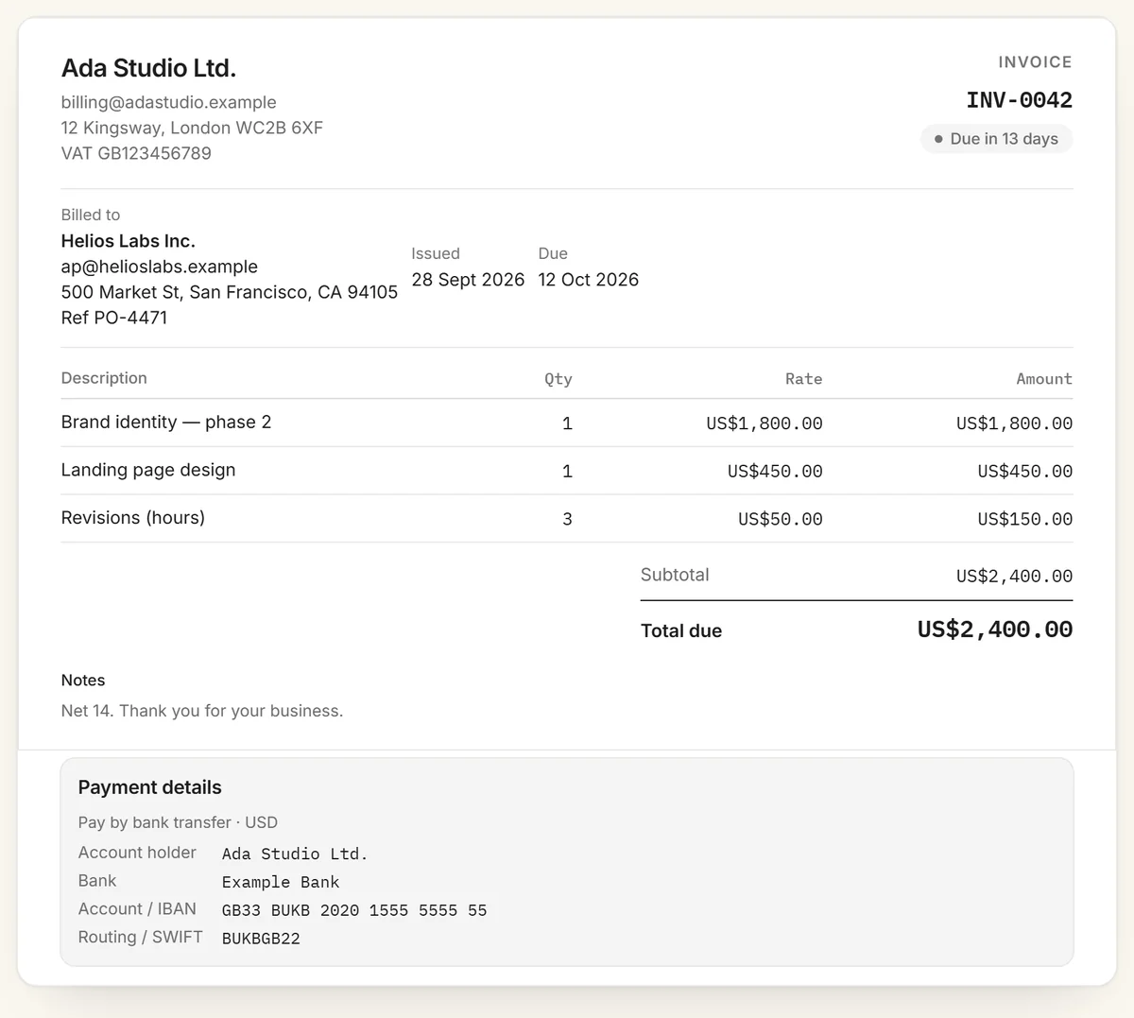Click the 'Due in 13 days' status badge
1134x1018 pixels.
[997, 139]
